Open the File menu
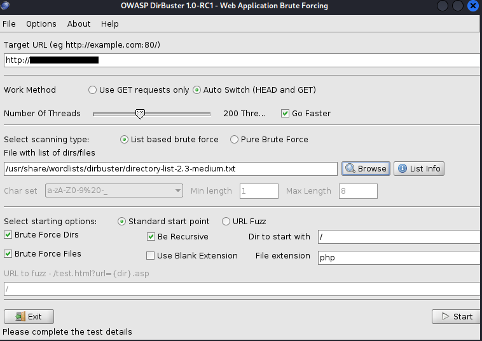This screenshot has width=482, height=341. click(x=9, y=24)
